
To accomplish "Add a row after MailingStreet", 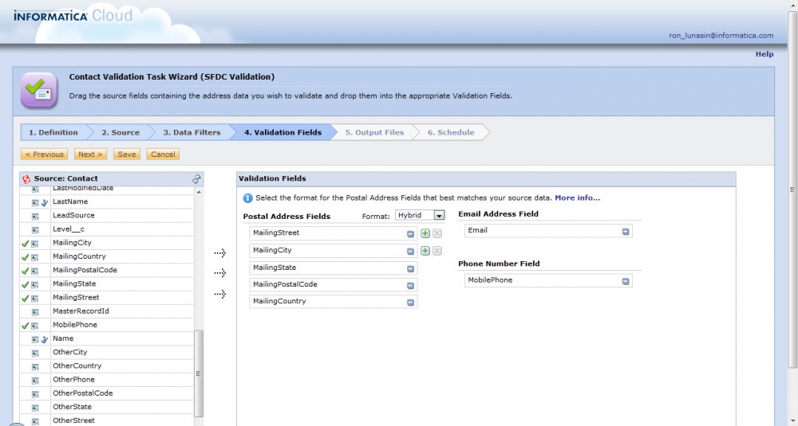I will coord(425,233).
